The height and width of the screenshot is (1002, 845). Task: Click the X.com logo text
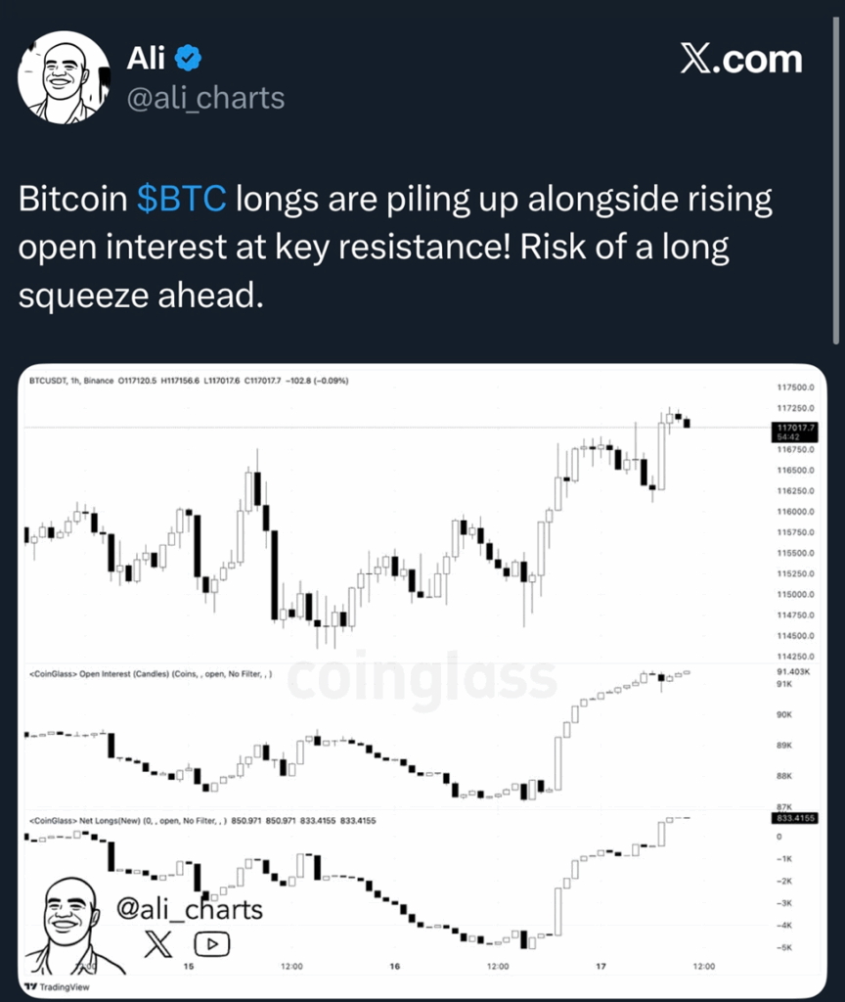[x=741, y=60]
